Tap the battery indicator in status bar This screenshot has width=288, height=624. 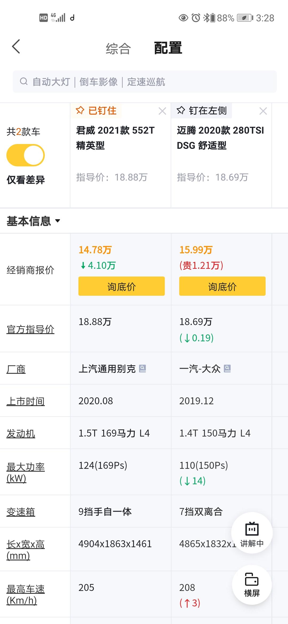click(245, 18)
